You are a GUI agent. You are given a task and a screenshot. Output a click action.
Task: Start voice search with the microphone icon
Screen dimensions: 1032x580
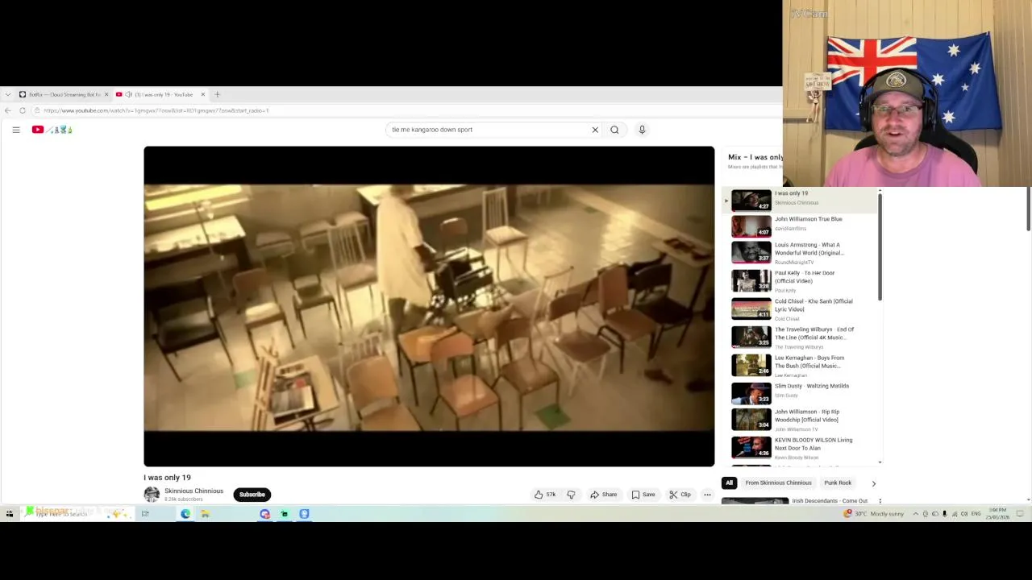(642, 130)
